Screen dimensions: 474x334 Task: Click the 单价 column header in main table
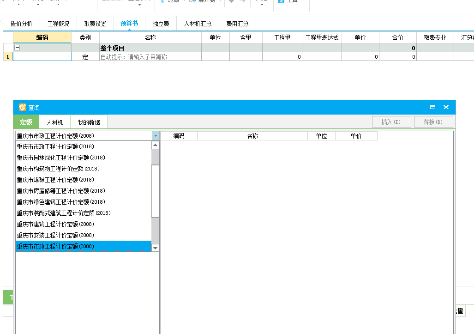(360, 37)
